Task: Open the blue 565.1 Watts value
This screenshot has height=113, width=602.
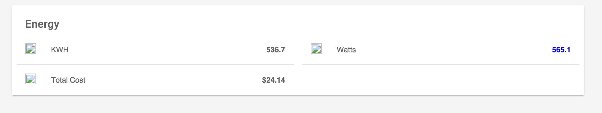Action: 561,50
